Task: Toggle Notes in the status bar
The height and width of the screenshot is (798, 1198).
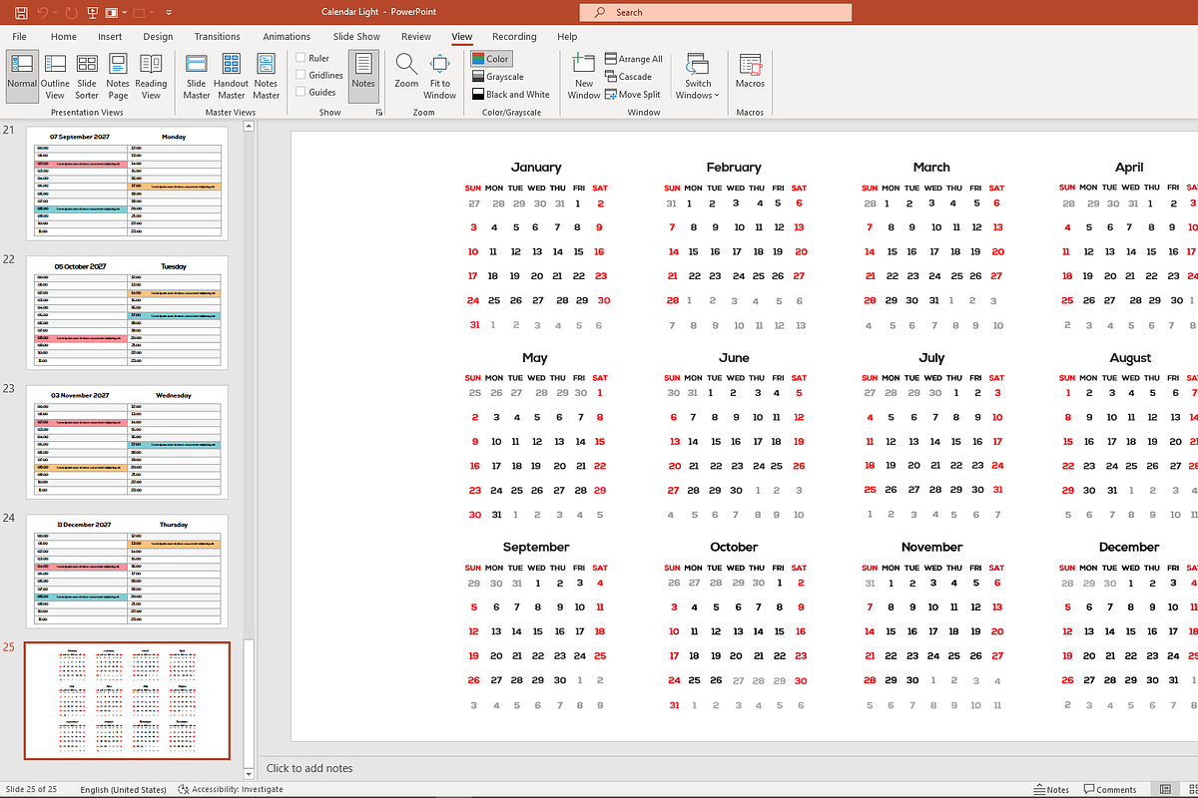Action: pyautogui.click(x=1051, y=789)
